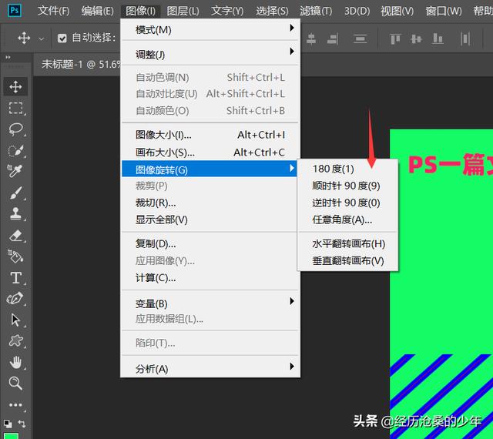The height and width of the screenshot is (439, 493).
Task: Click the swap foreground/background colors arrow
Action: [x=22, y=424]
